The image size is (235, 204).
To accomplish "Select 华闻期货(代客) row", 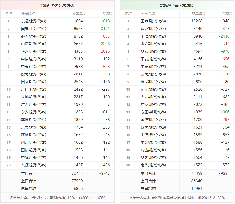I will coord(177,157).
